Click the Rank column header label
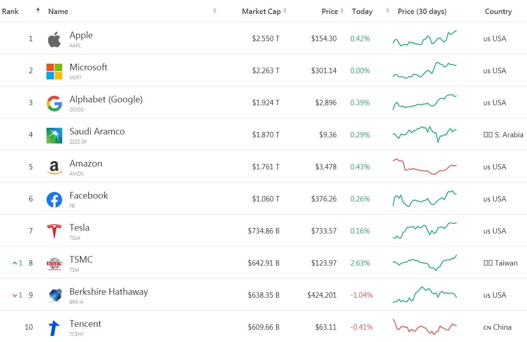This screenshot has width=527, height=342. tap(10, 12)
